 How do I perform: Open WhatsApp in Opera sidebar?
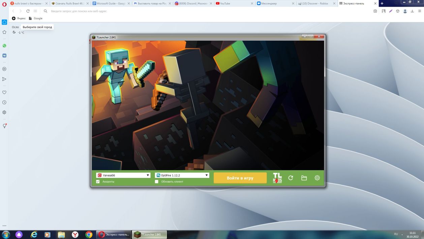pos(4,46)
